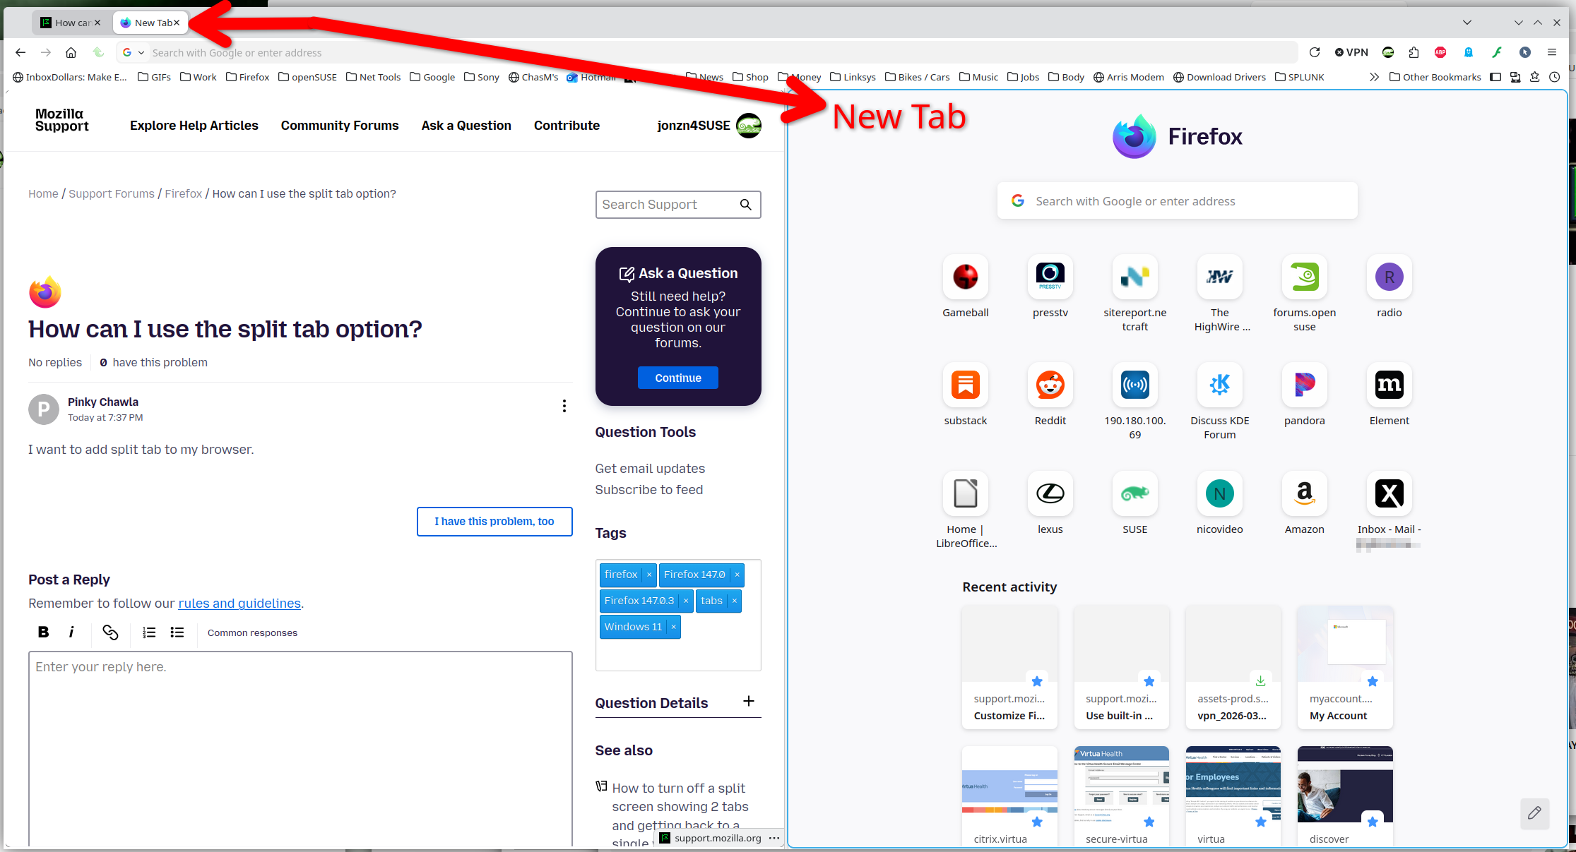The width and height of the screenshot is (1576, 852).
Task: Click the Search Support input field
Action: coord(664,205)
